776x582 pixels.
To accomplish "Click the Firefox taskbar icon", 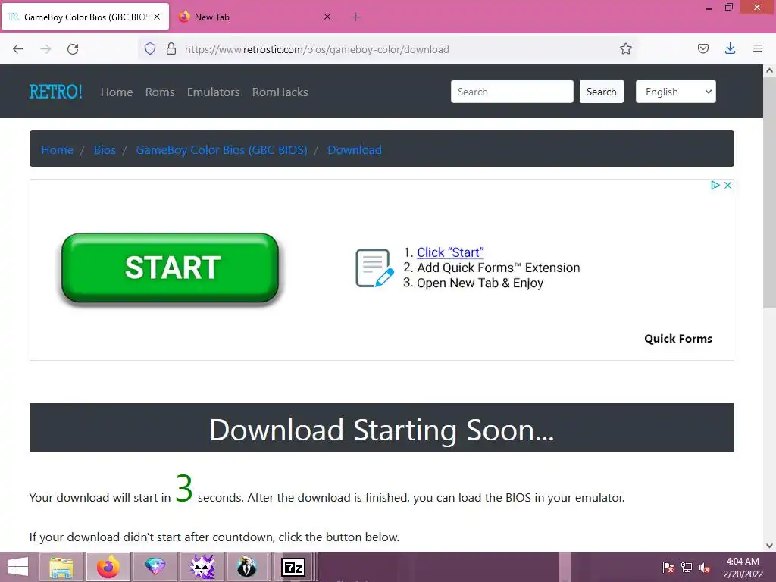I will 108,567.
